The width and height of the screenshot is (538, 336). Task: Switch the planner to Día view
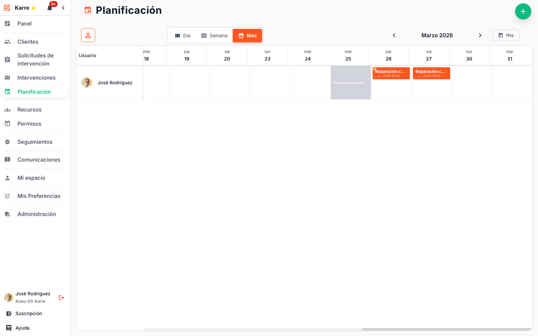tap(183, 35)
